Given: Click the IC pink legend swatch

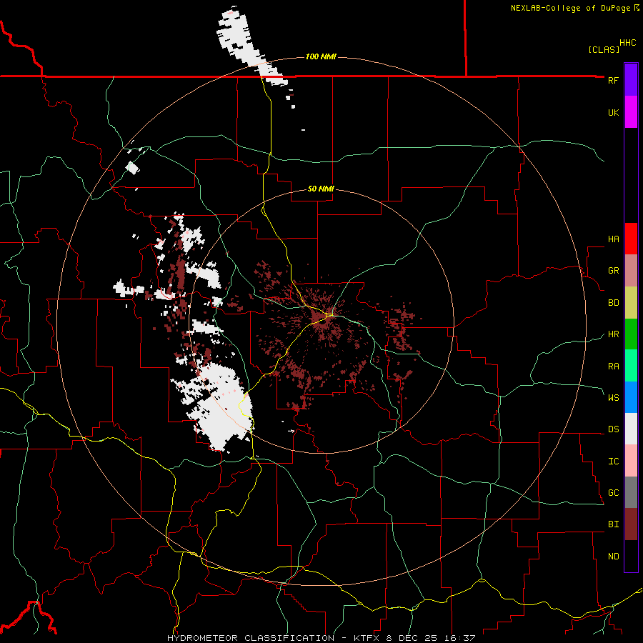Looking at the screenshot, I should click(631, 461).
